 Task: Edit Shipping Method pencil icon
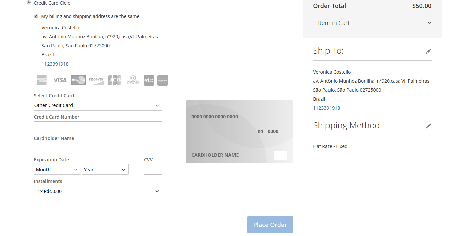click(428, 126)
